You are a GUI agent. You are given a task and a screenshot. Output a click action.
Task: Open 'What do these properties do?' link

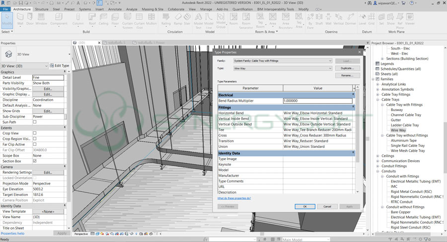(x=234, y=198)
